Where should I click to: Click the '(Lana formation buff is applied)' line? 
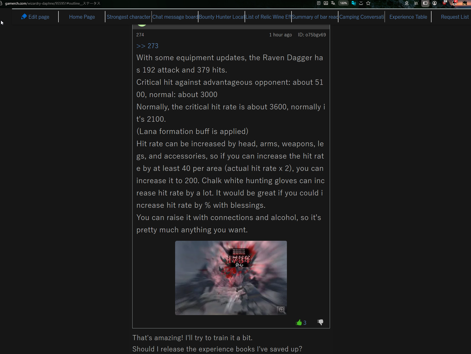(192, 131)
